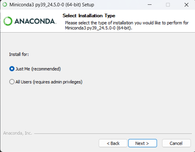Viewport: 195px width, 152px height.
Task: Click the 'Select Installation Type' heading
Action: [89, 16]
